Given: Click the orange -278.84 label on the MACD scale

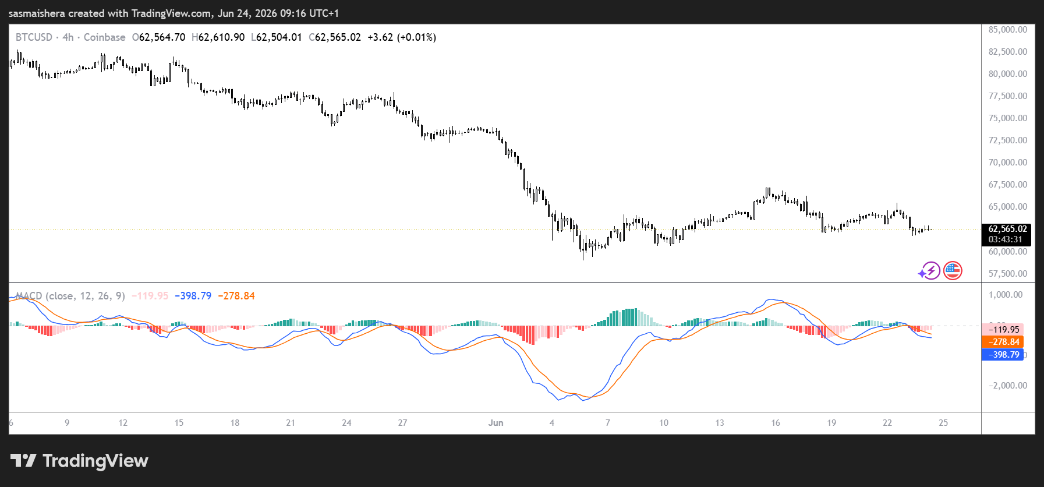Looking at the screenshot, I should coord(1003,342).
